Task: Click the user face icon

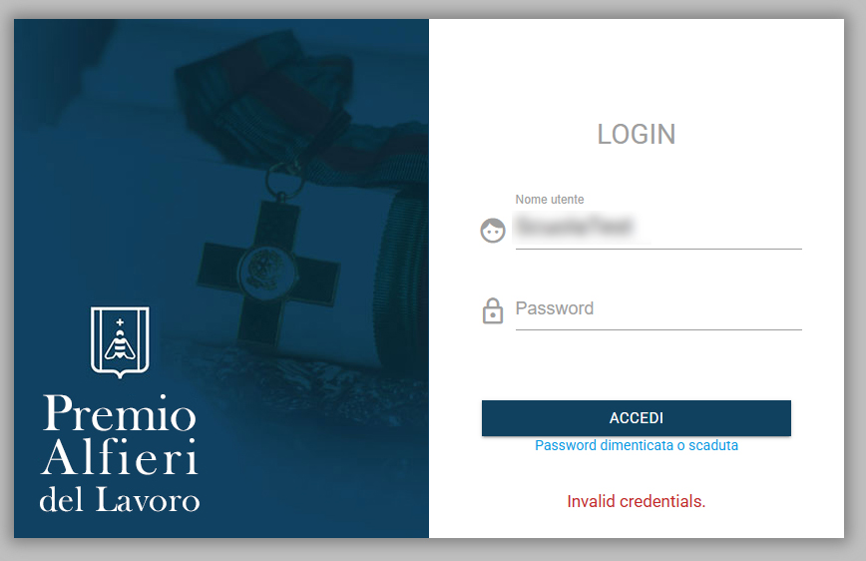Action: pyautogui.click(x=493, y=231)
